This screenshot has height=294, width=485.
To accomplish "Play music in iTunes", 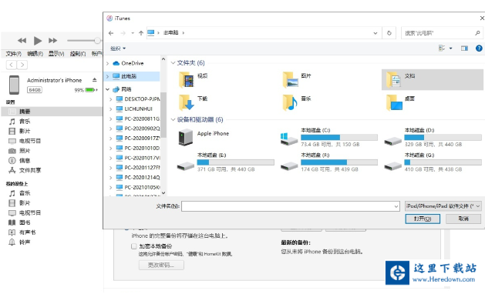I will 38,41.
